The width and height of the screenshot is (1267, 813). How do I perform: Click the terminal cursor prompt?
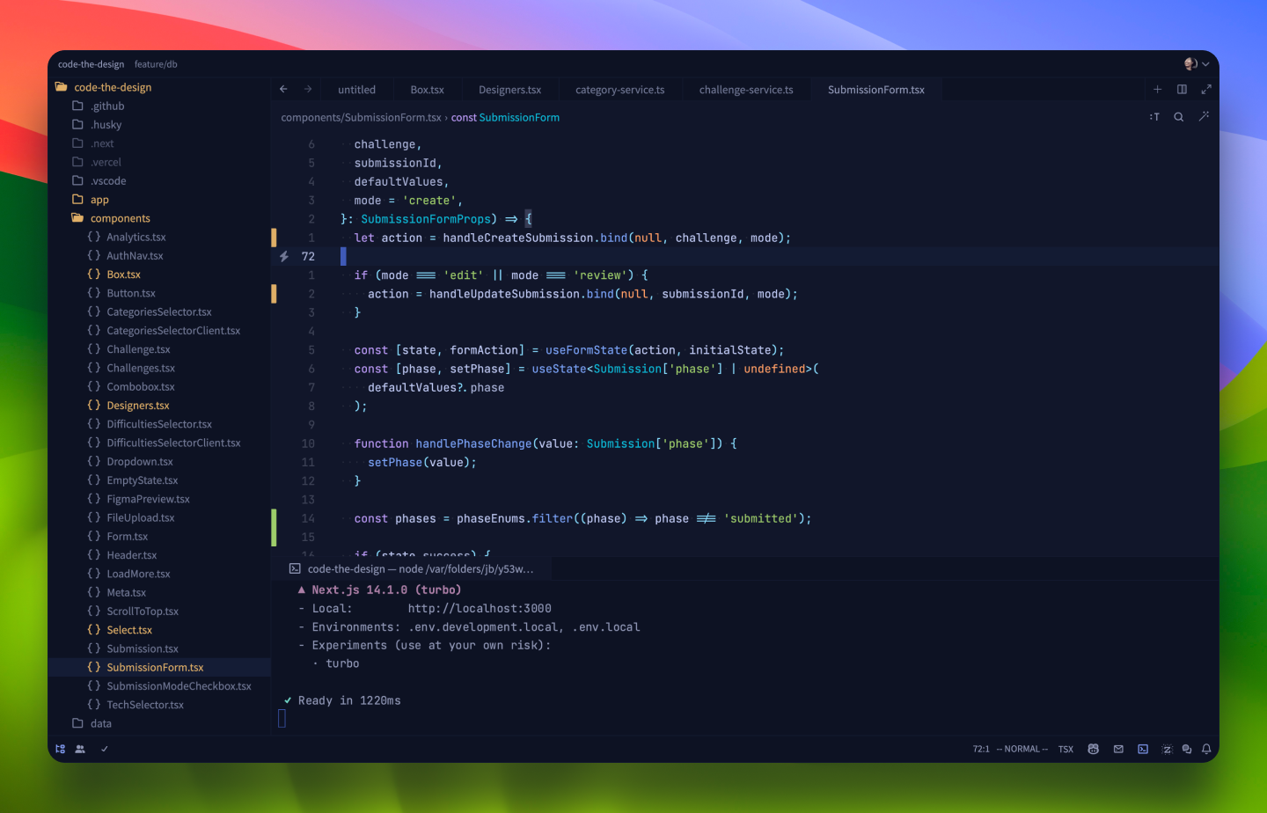point(282,719)
